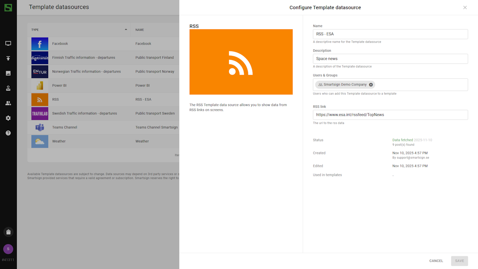
Task: Open the Publish upload icon in the sidebar
Action: [x=8, y=58]
